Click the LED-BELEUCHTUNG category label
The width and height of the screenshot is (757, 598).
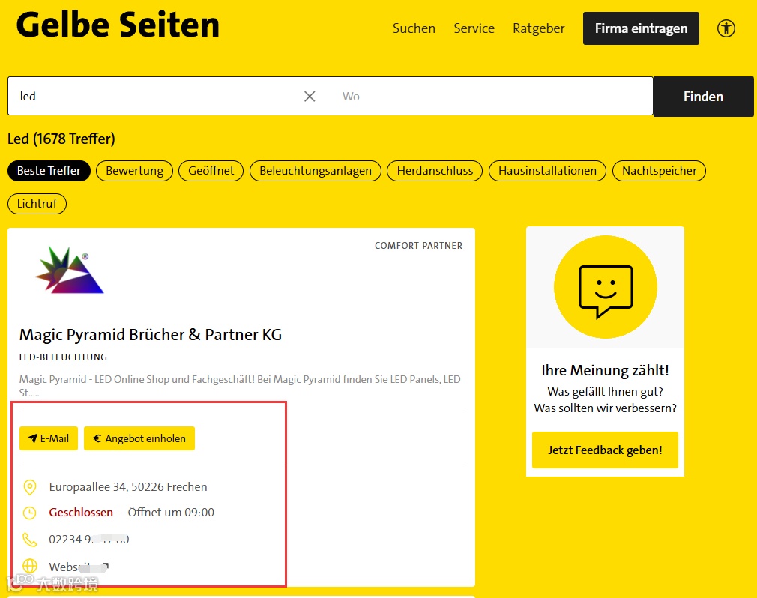pyautogui.click(x=63, y=357)
